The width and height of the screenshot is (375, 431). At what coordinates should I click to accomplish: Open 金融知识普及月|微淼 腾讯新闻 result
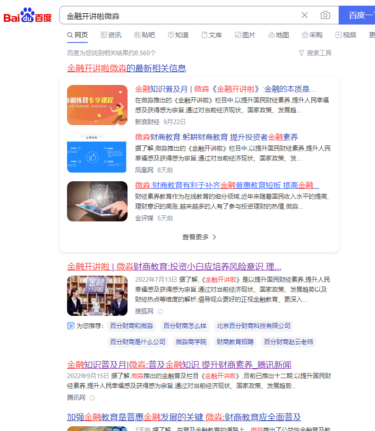pos(179,365)
